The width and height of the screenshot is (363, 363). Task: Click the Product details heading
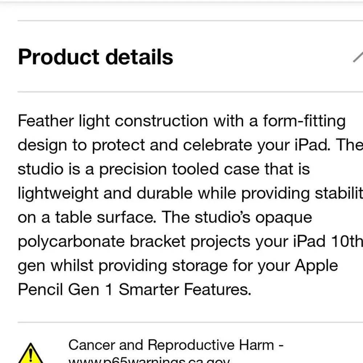click(95, 57)
